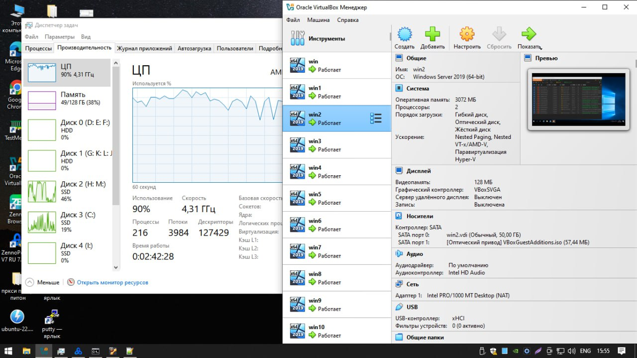This screenshot has height=358, width=637.
Task: Open the notification center icon
Action: click(621, 351)
